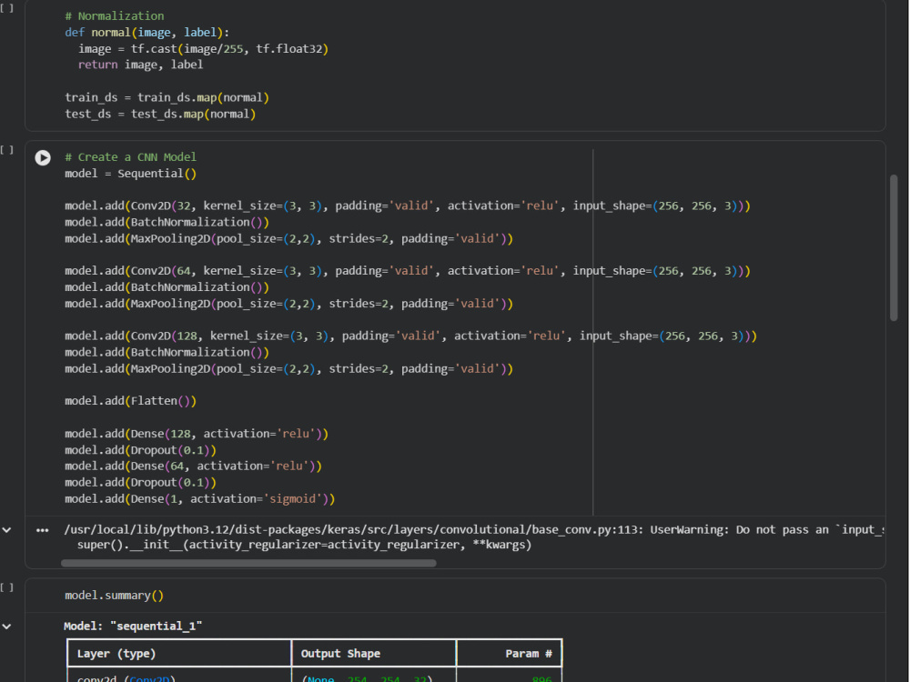Click 'return image, label' line

coord(140,65)
